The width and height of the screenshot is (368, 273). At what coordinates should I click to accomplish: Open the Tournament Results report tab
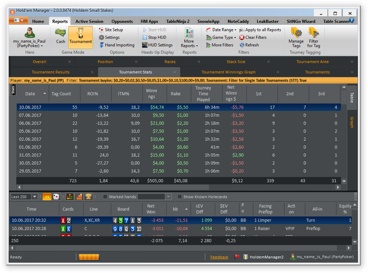click(50, 72)
